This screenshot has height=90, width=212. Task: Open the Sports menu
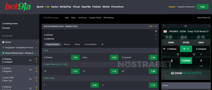click(40, 7)
